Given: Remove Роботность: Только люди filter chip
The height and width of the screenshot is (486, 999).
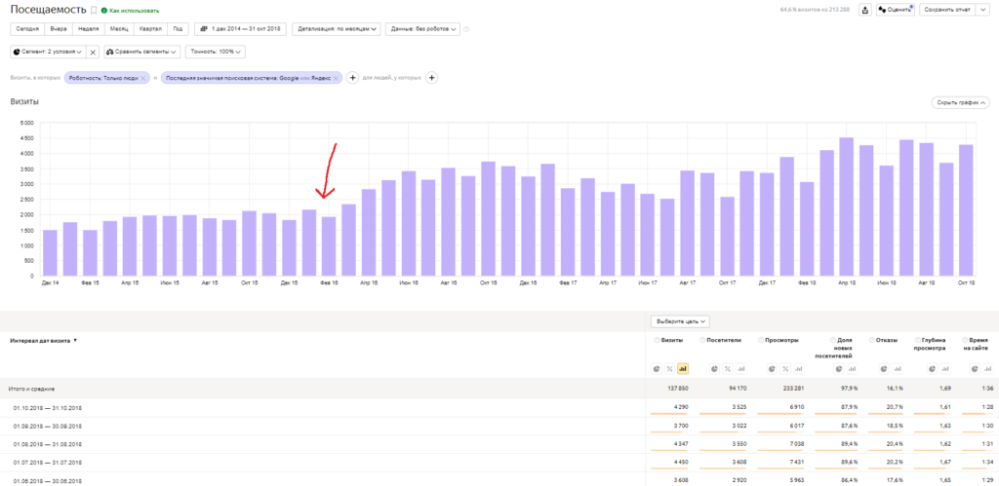Looking at the screenshot, I should coord(143,78).
